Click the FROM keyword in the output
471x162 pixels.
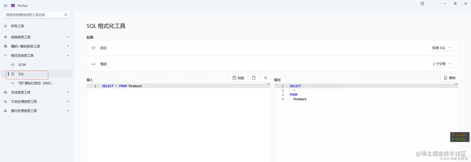pos(293,95)
